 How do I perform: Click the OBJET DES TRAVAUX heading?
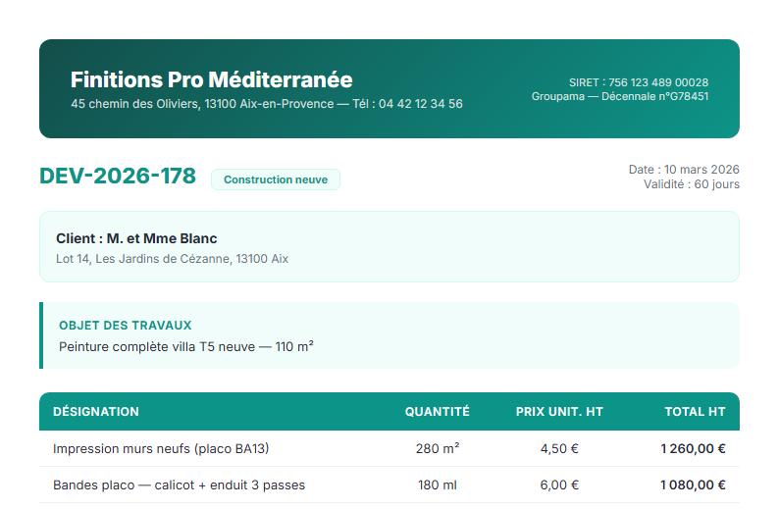(125, 325)
